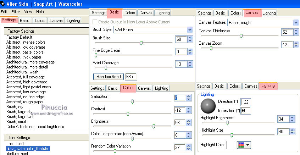
Task: Switch to the Colors tab in left panel
Action: click(x=40, y=21)
